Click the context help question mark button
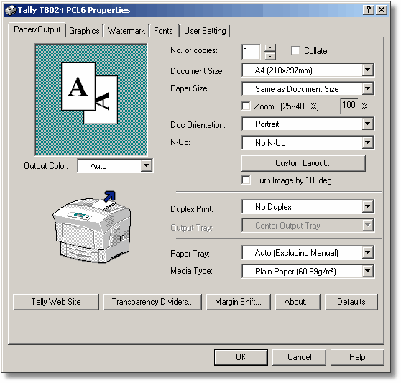401x383 pixels. (368, 10)
